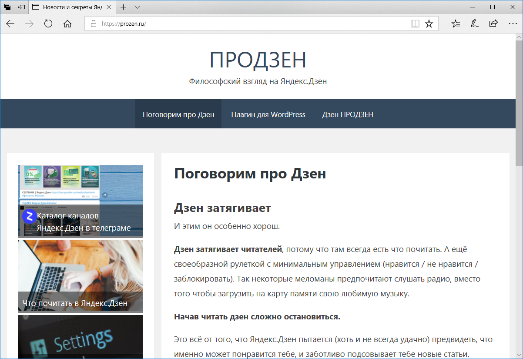Select the Новости и секреты browser tab
The height and width of the screenshot is (359, 523).
pos(72,7)
